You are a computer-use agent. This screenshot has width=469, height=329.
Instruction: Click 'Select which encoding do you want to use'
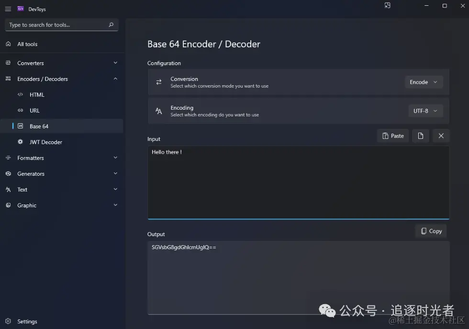[215, 115]
